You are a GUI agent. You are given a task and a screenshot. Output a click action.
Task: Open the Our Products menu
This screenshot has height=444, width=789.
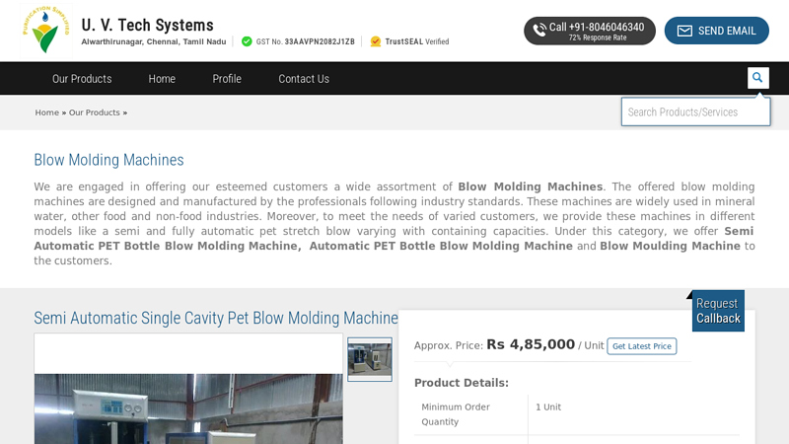click(x=82, y=79)
